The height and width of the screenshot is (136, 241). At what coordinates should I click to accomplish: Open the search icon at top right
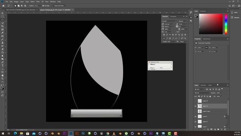(x=229, y=6)
